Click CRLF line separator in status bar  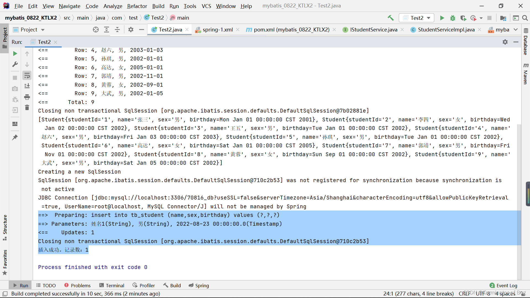click(x=464, y=294)
